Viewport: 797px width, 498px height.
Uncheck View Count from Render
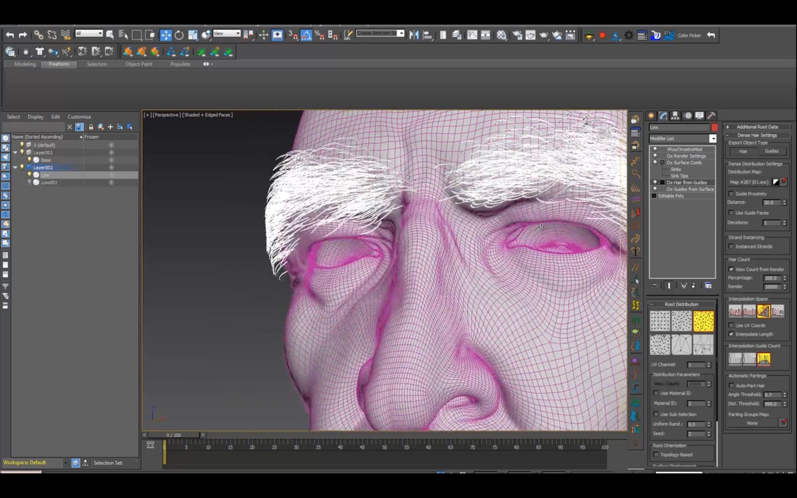click(x=731, y=269)
